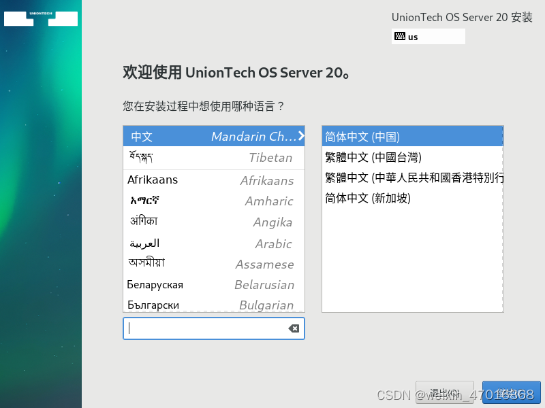Select Amharic in the language list
The width and height of the screenshot is (545, 408).
(214, 201)
